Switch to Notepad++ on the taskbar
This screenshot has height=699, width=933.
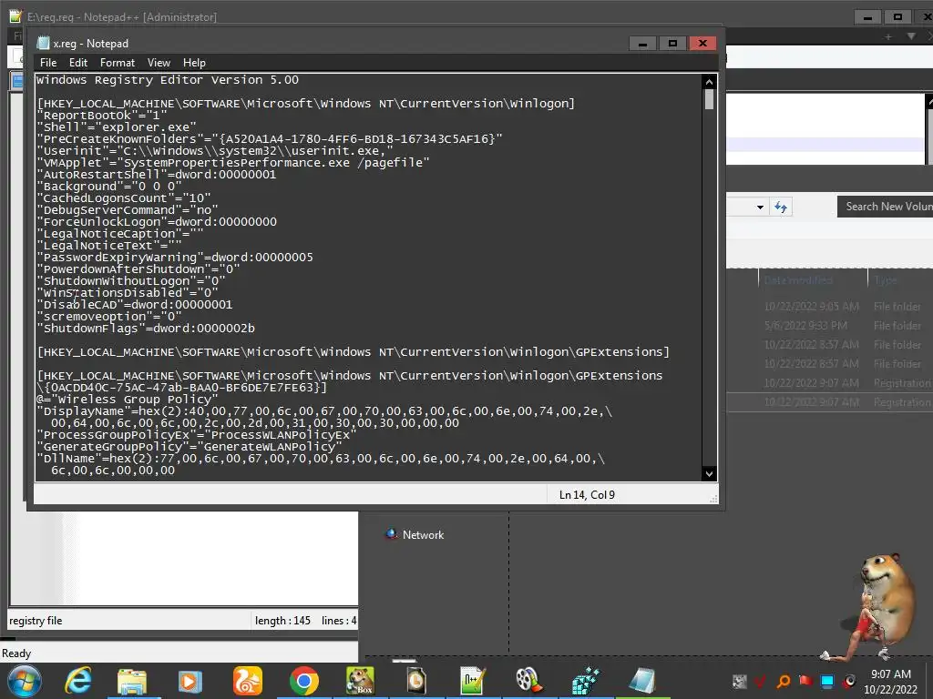[x=473, y=681]
